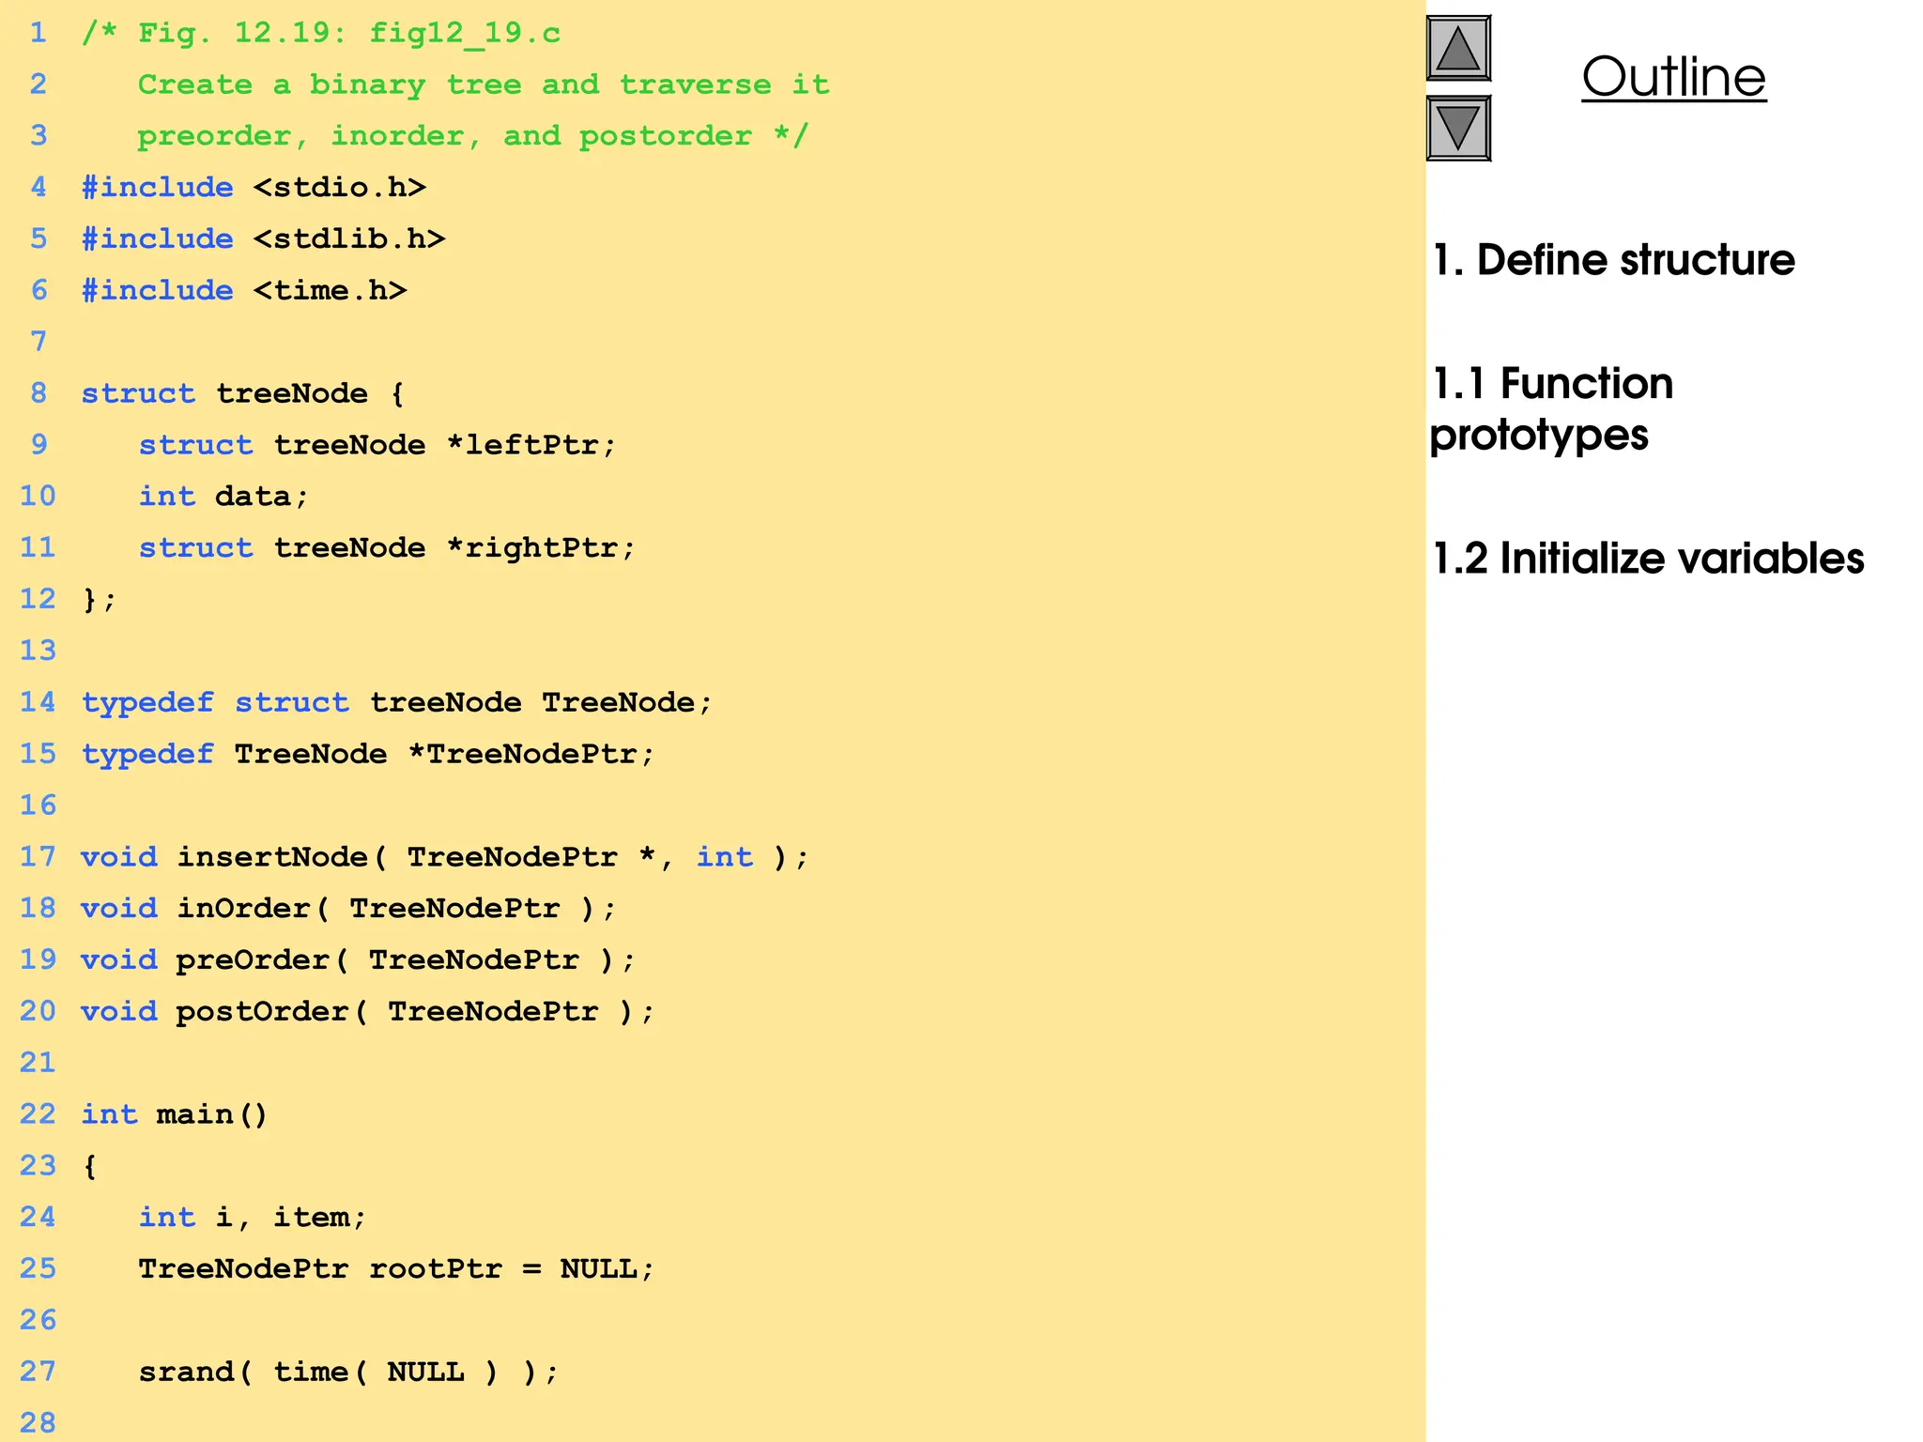
Task: Click the opening brace on line 23
Action: (89, 1167)
